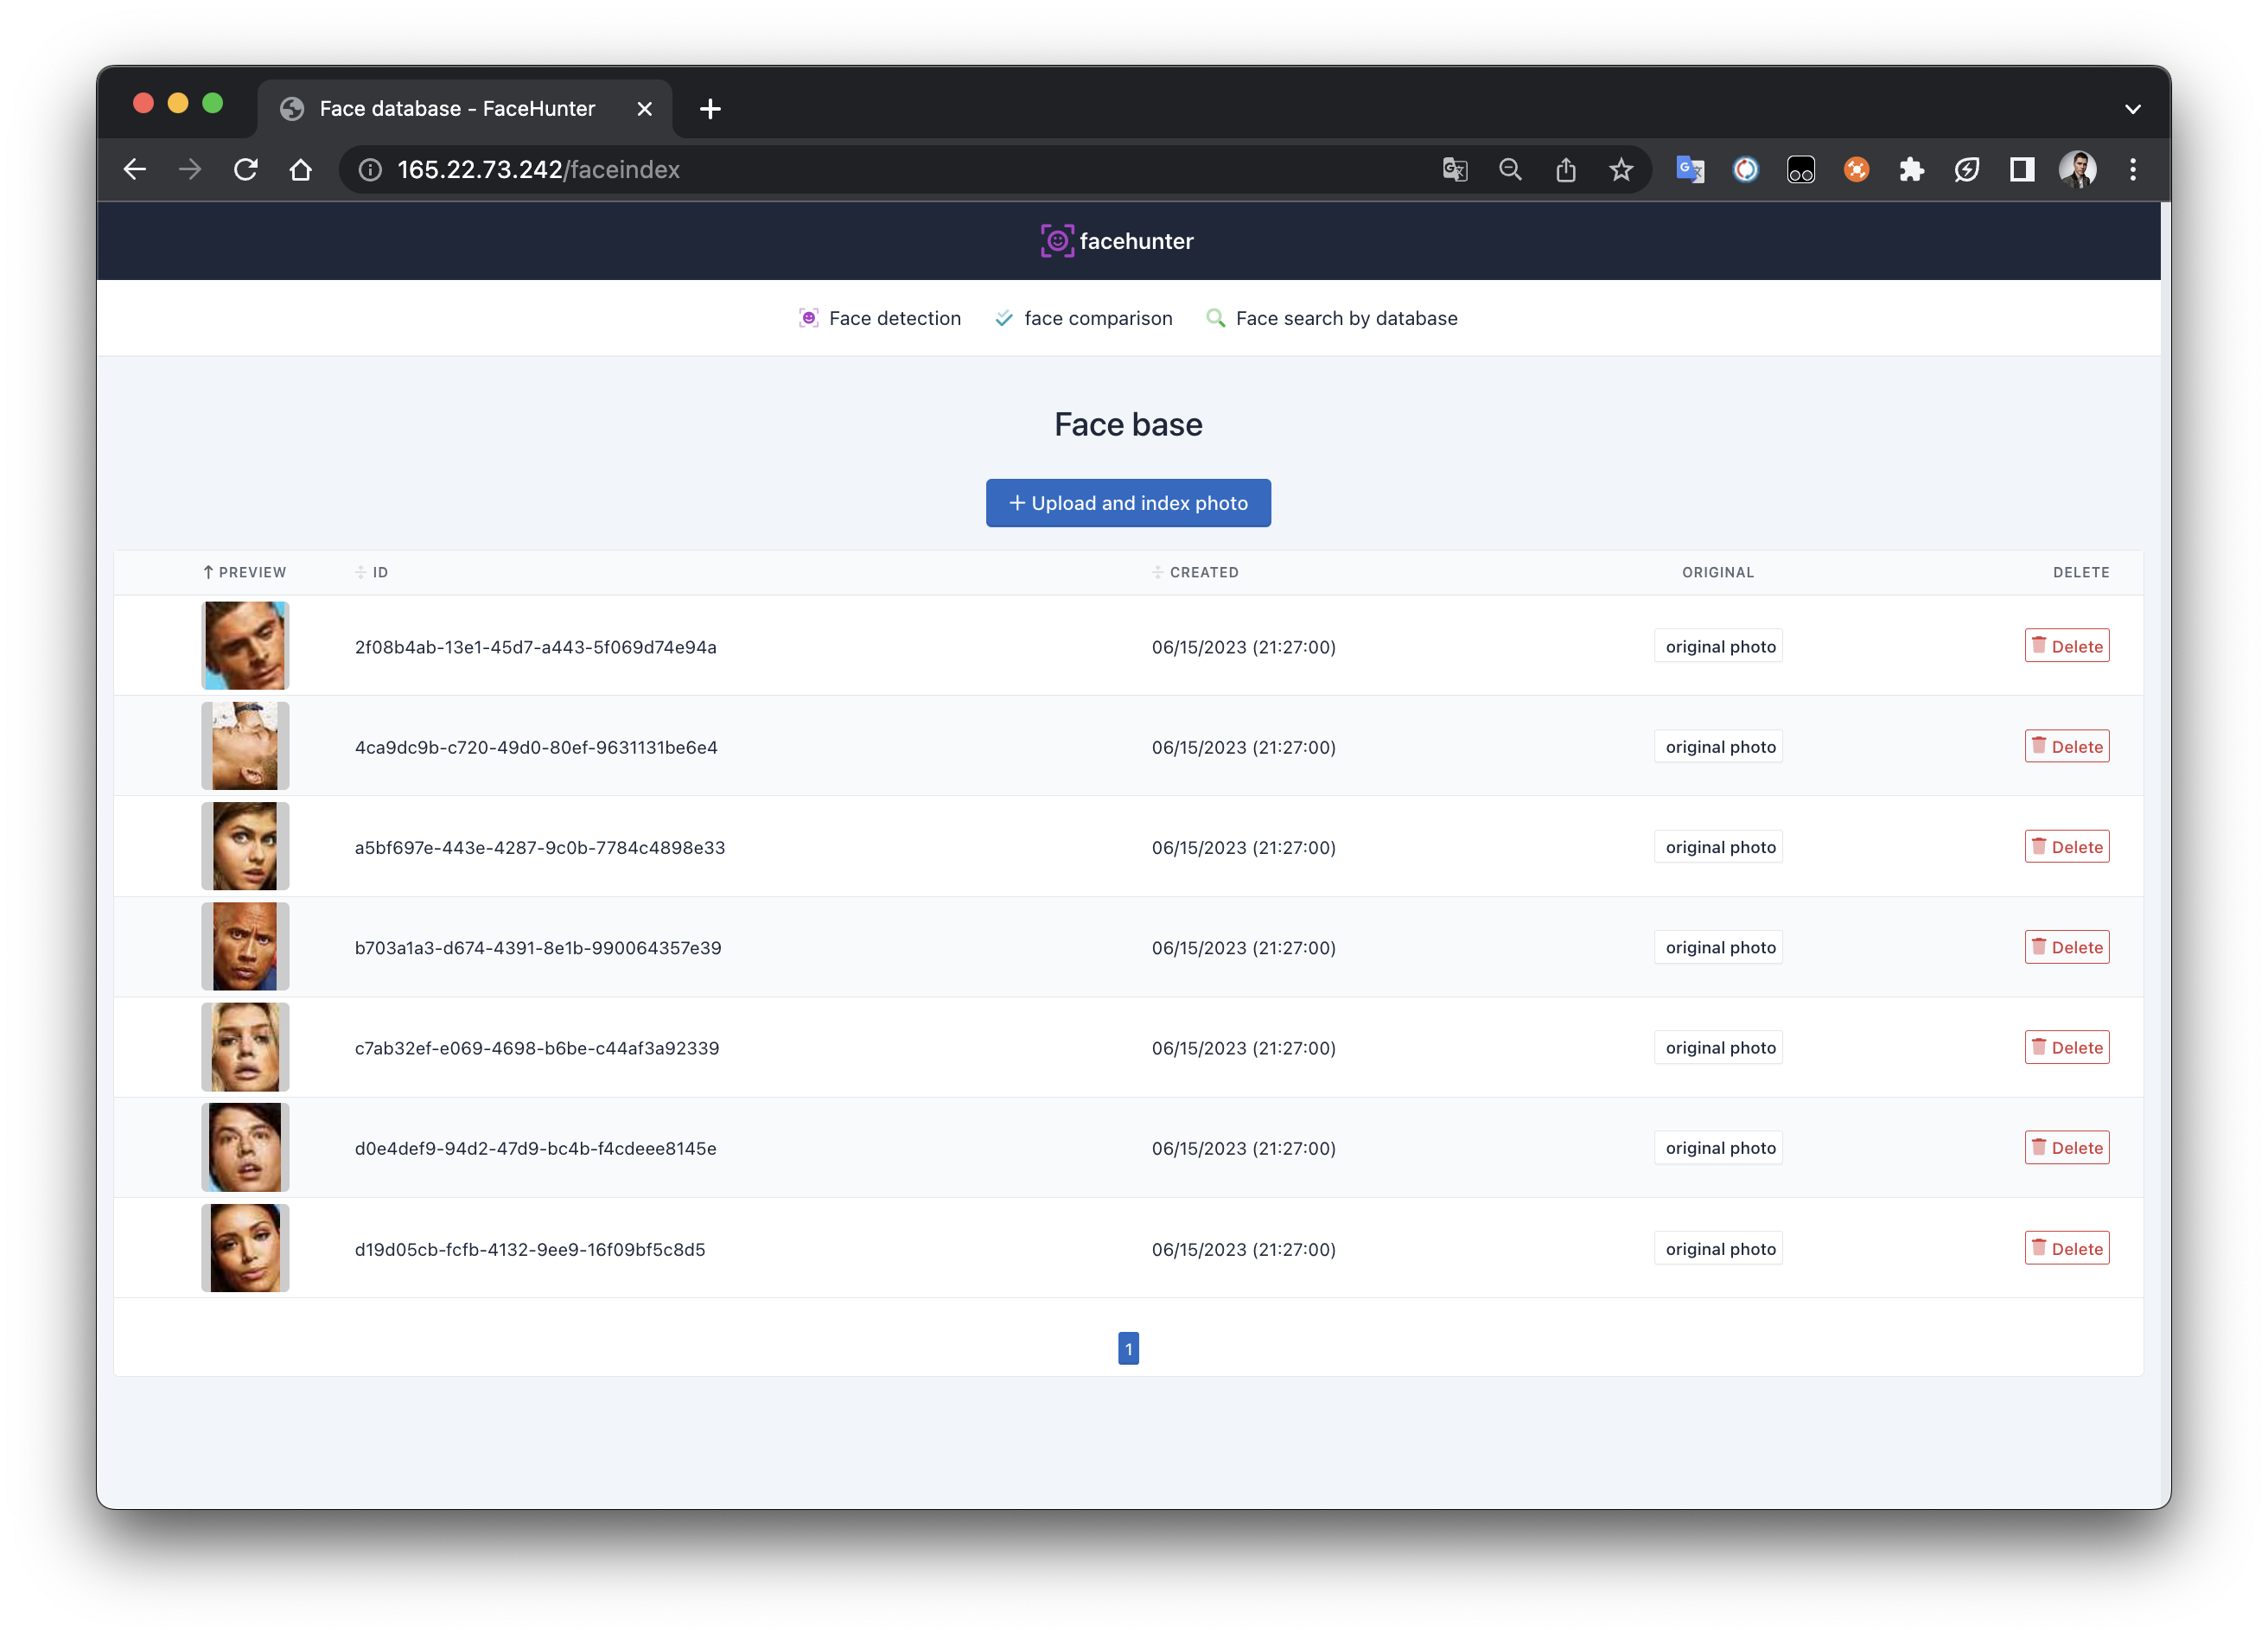Open the browser home page

coord(301,170)
